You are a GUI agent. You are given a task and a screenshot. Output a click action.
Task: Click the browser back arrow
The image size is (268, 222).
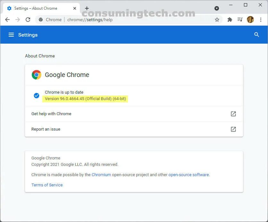click(7, 20)
